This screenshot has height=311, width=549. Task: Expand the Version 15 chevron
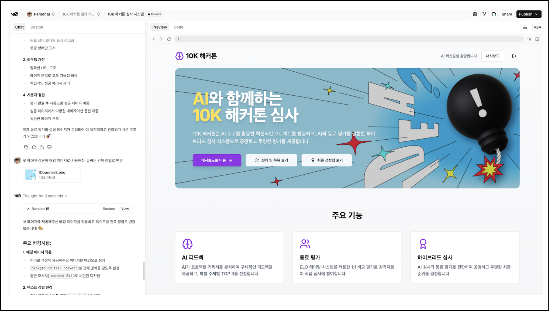(x=28, y=209)
